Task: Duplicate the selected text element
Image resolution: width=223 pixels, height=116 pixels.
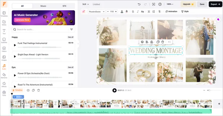Action: click(158, 42)
